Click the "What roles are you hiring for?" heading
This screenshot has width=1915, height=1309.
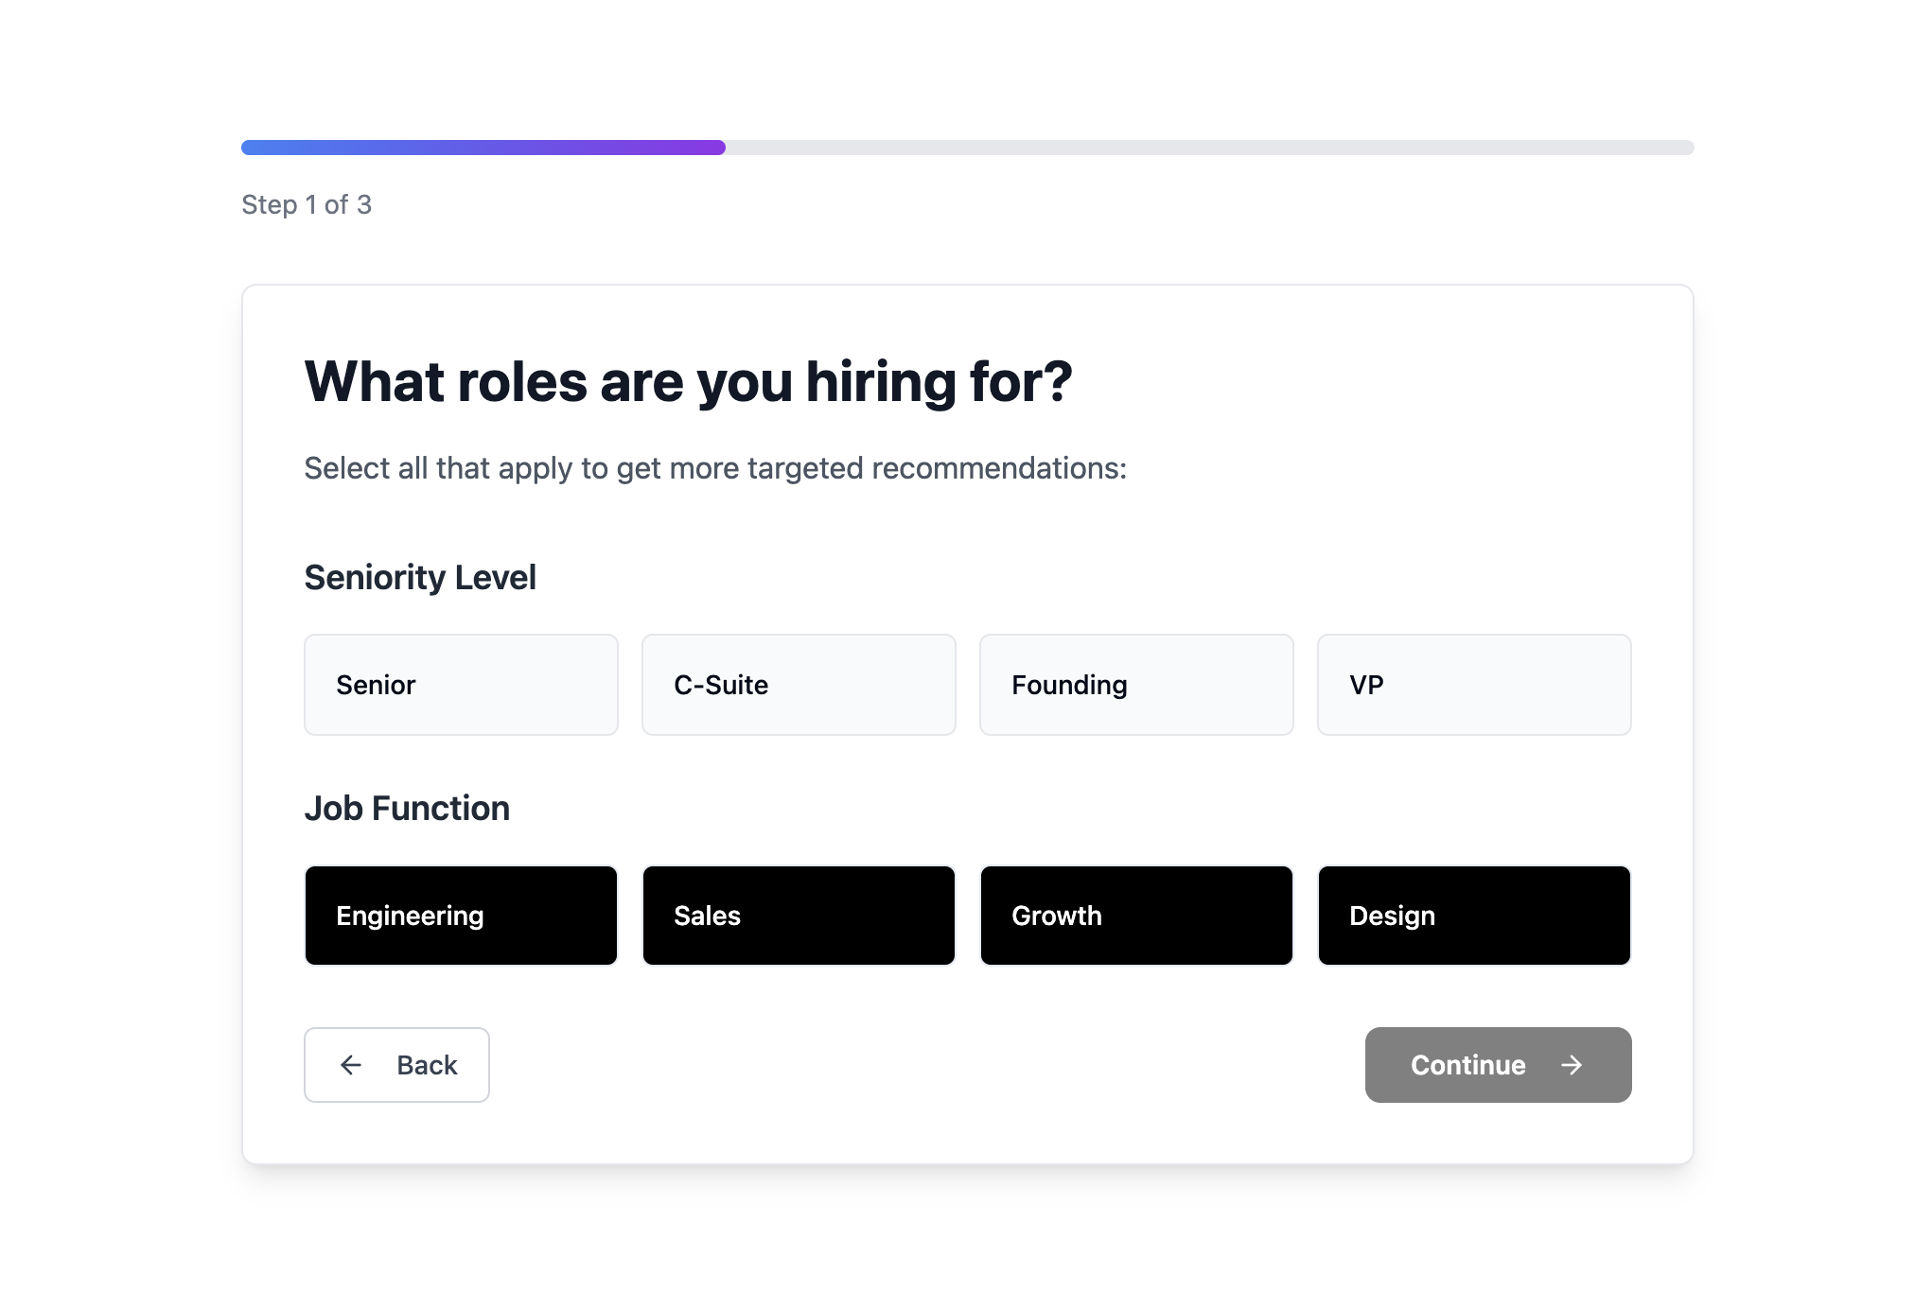point(688,382)
